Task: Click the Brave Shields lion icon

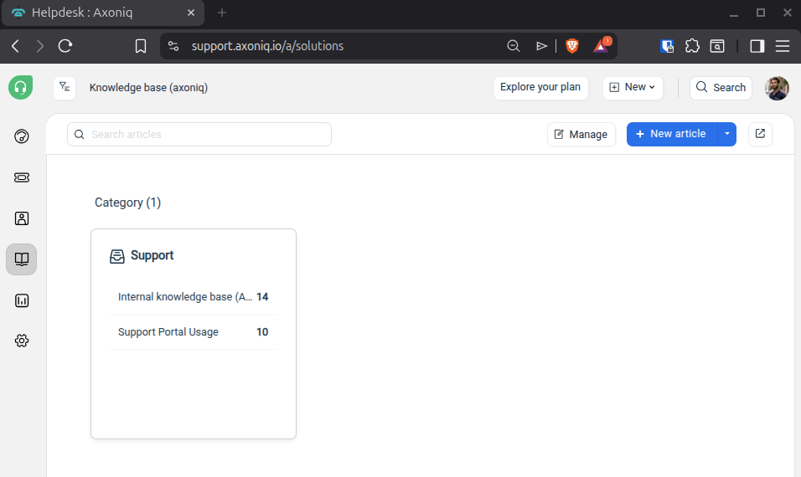Action: [x=572, y=46]
